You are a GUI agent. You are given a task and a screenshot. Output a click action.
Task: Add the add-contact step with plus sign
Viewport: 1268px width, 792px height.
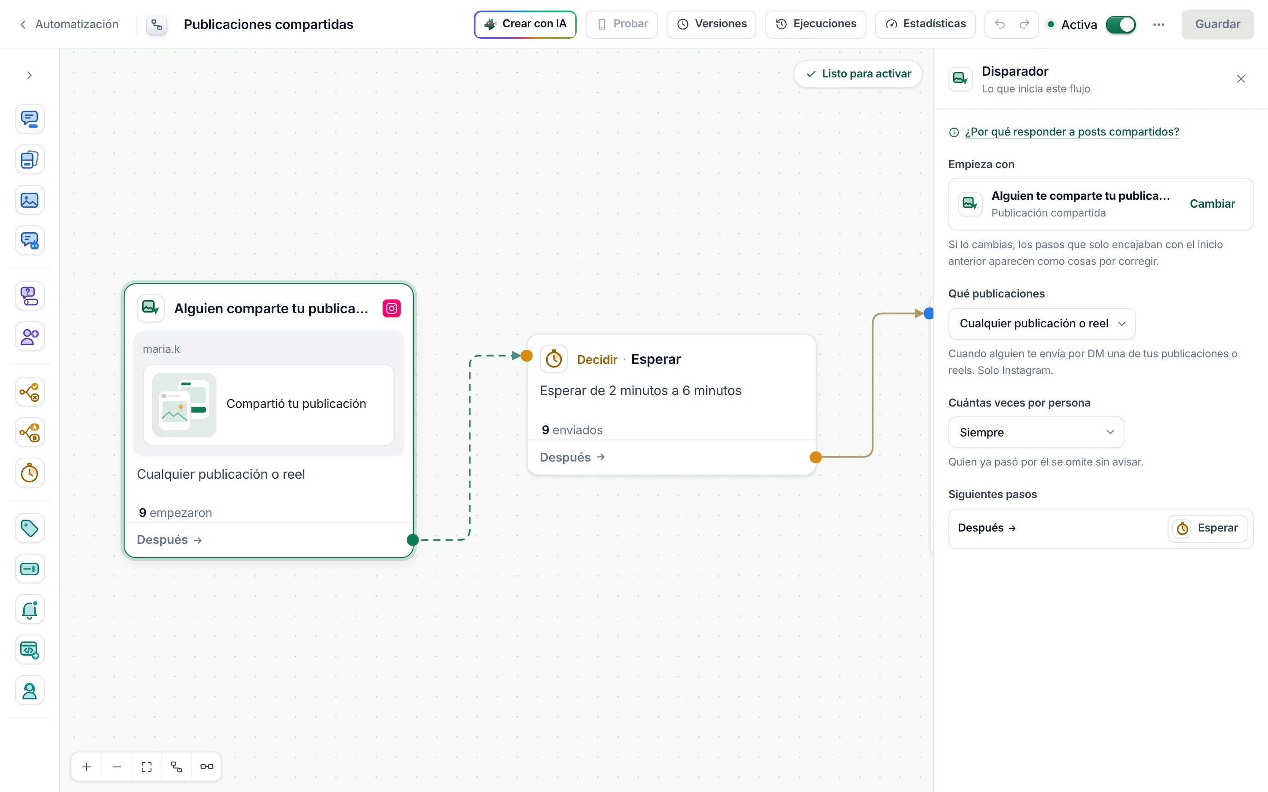click(29, 336)
